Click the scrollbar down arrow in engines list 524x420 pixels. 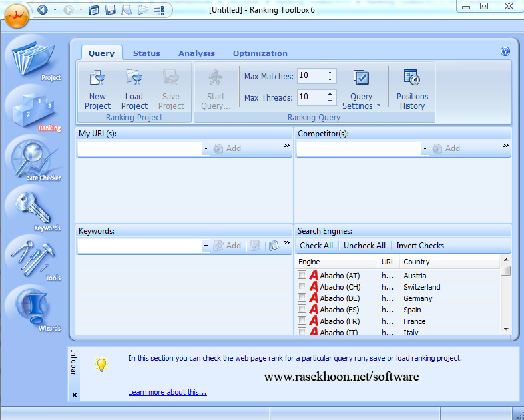click(506, 329)
